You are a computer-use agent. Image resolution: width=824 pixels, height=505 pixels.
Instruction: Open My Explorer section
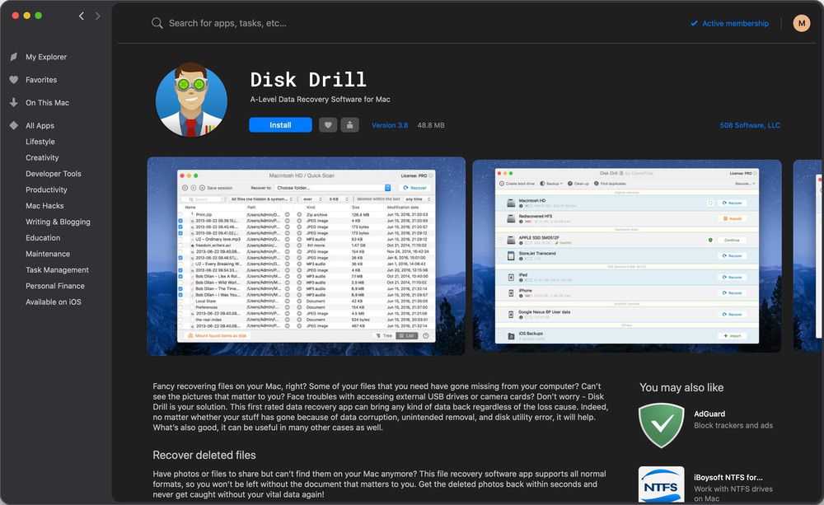click(x=46, y=57)
